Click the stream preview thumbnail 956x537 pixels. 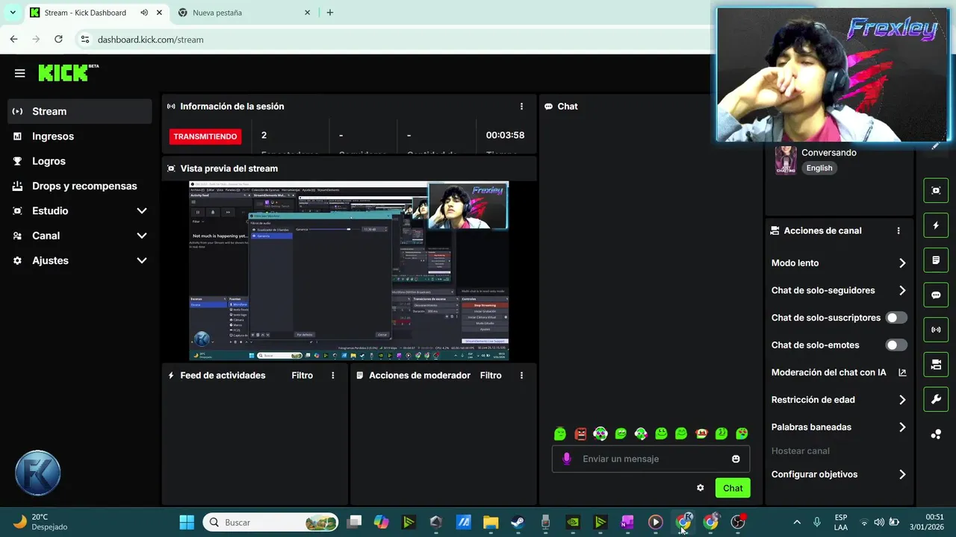point(349,271)
